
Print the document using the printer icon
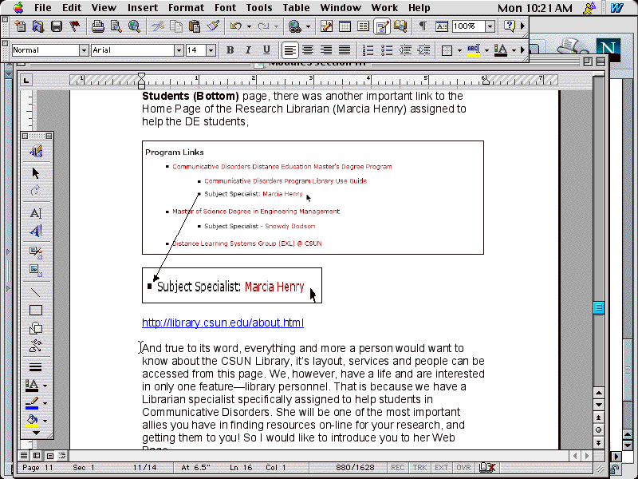[97, 26]
